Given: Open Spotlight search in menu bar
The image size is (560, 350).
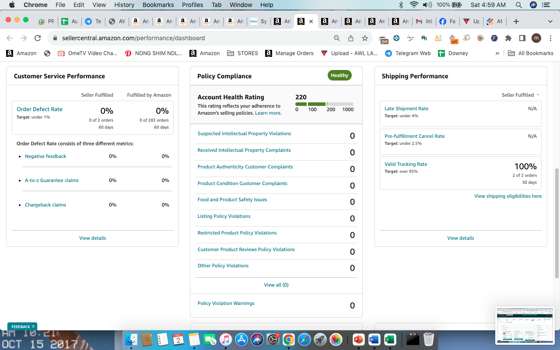Looking at the screenshot, I should coord(519,5).
